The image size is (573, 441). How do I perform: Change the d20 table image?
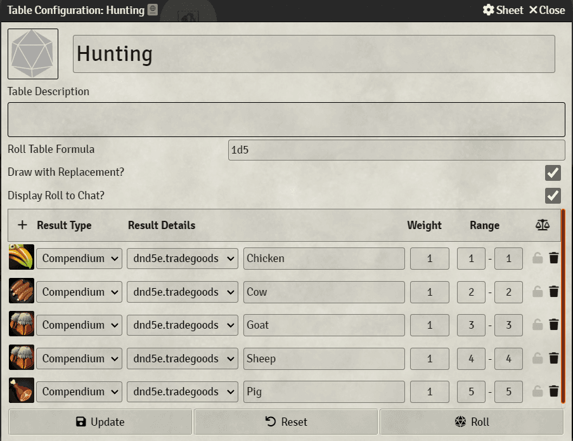tap(33, 54)
